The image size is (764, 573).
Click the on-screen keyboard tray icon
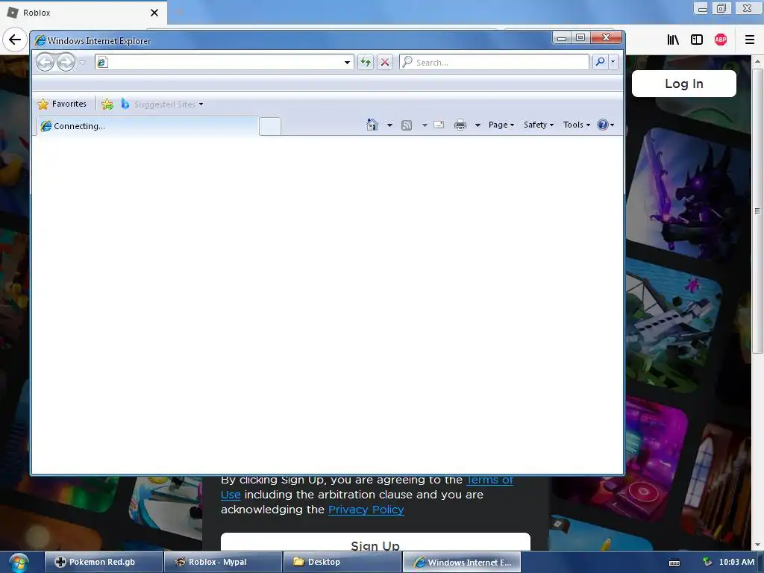pos(674,563)
